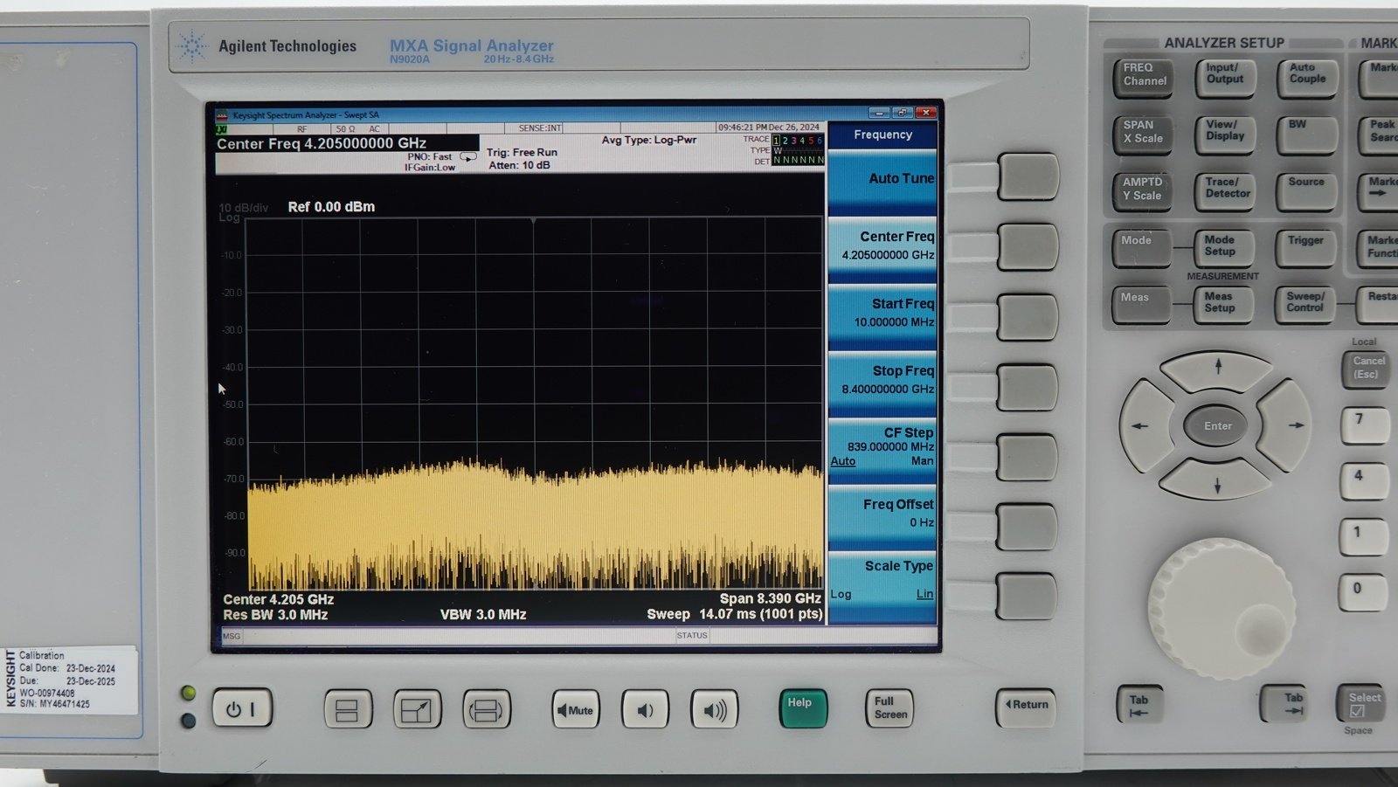Click the numeric keypad 0 key

tap(1361, 593)
